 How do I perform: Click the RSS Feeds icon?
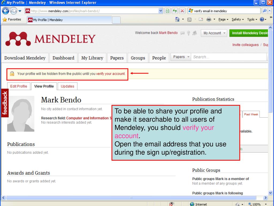(x=189, y=19)
